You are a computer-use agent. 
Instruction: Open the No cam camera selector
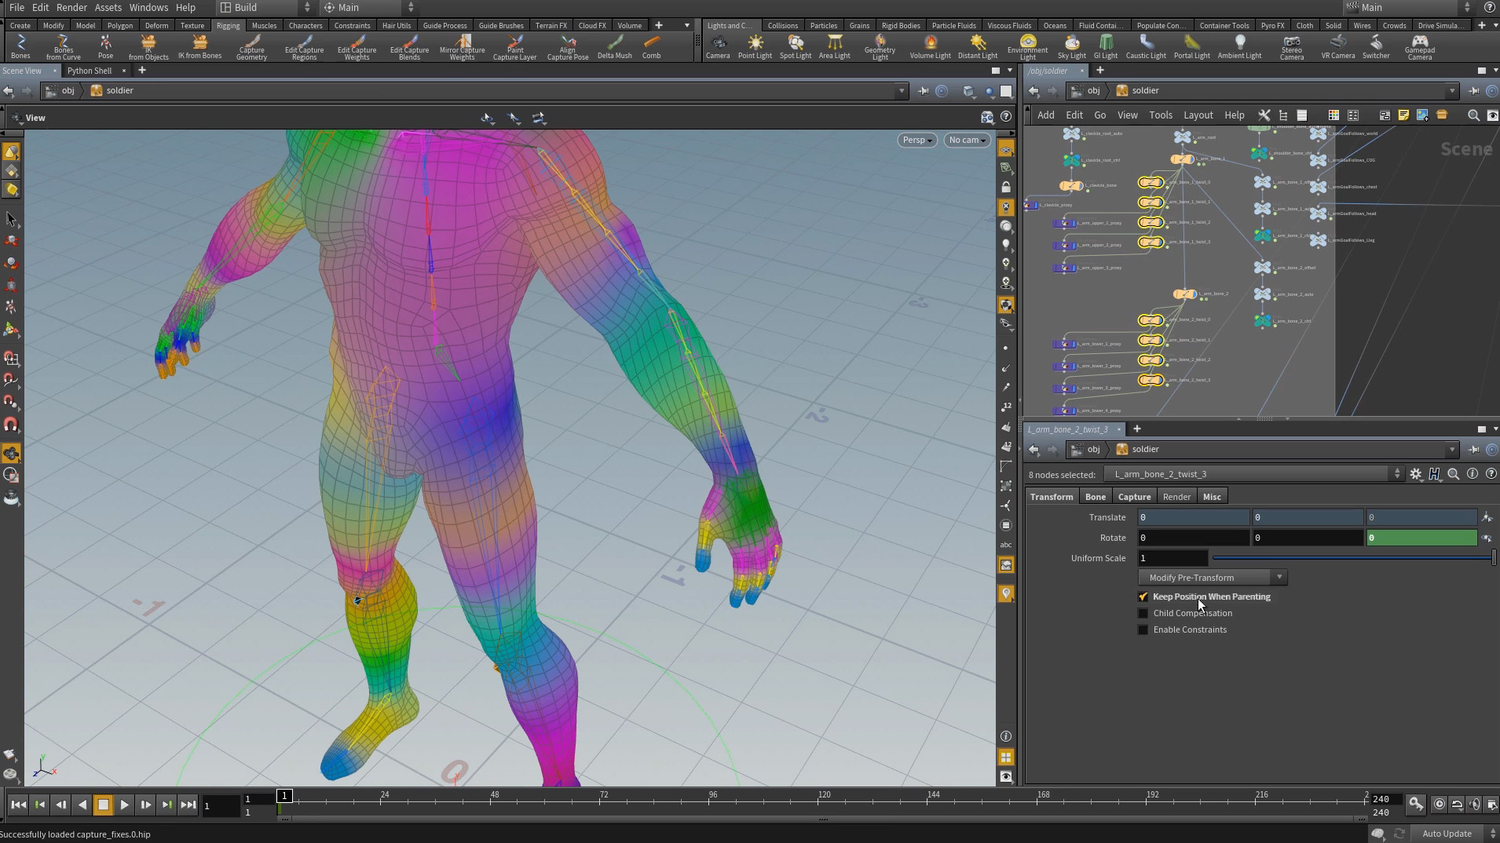[x=966, y=140]
